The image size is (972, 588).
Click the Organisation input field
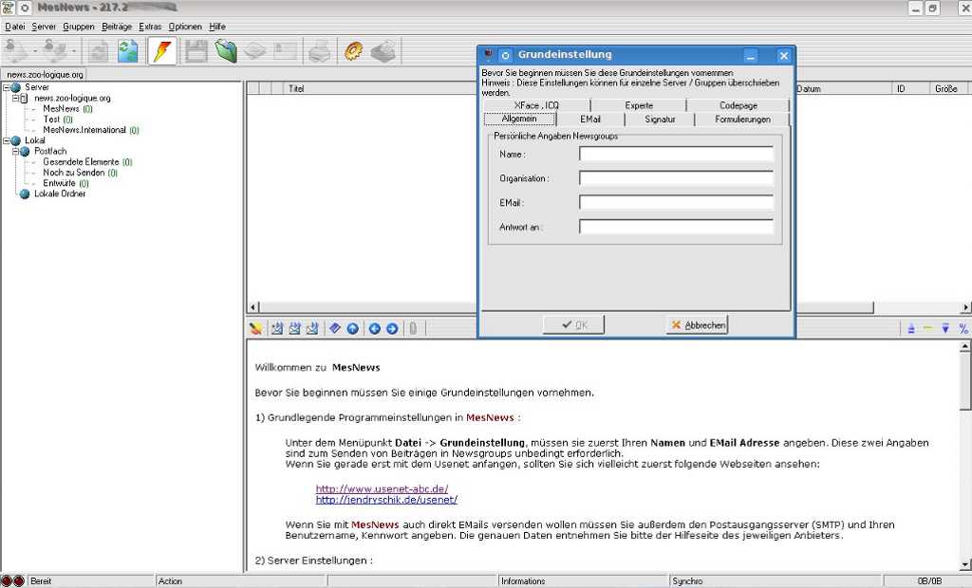(x=676, y=178)
